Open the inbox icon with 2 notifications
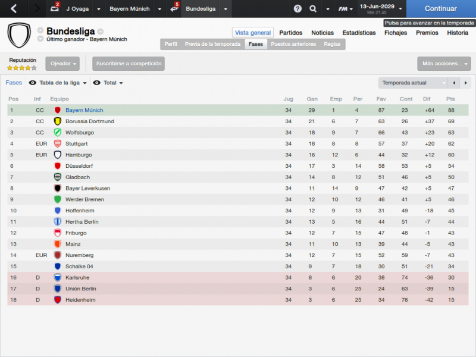Image resolution: width=476 pixels, height=357 pixels. tap(55, 8)
